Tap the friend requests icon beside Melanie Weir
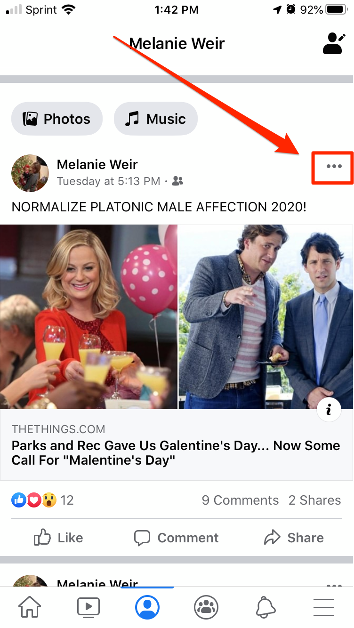 [x=334, y=43]
